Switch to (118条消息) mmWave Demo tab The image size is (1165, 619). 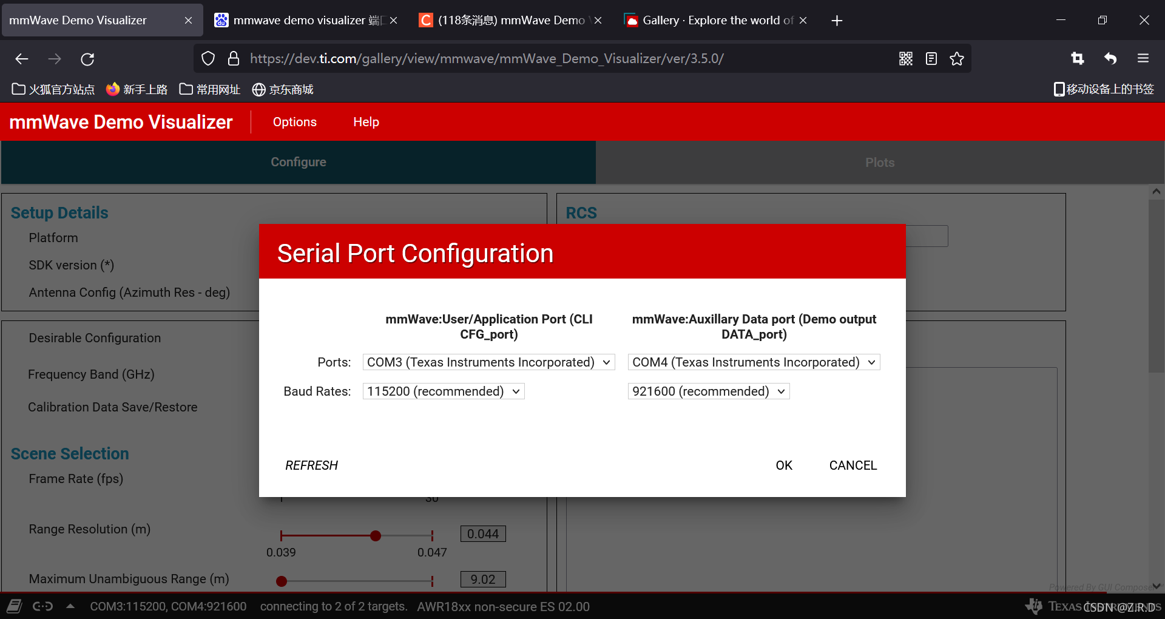point(511,21)
